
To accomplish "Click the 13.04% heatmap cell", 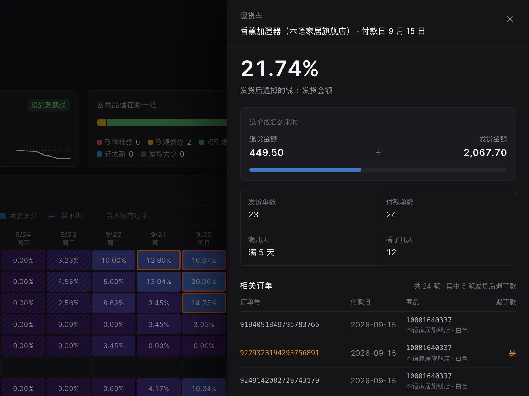I will tap(159, 282).
